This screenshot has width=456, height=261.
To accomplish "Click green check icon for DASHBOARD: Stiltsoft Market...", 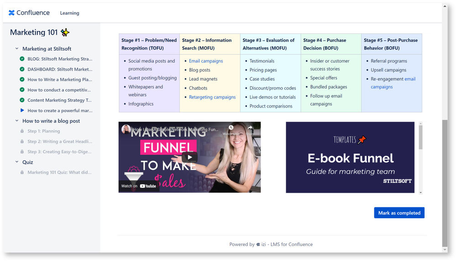I will (x=22, y=69).
